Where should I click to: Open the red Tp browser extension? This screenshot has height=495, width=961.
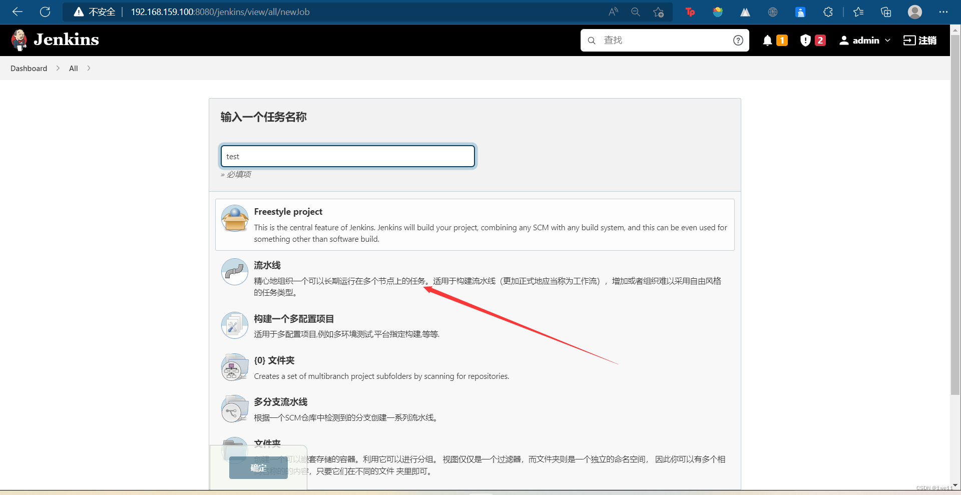click(690, 12)
